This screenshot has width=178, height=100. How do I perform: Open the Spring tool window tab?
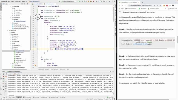(63, 97)
